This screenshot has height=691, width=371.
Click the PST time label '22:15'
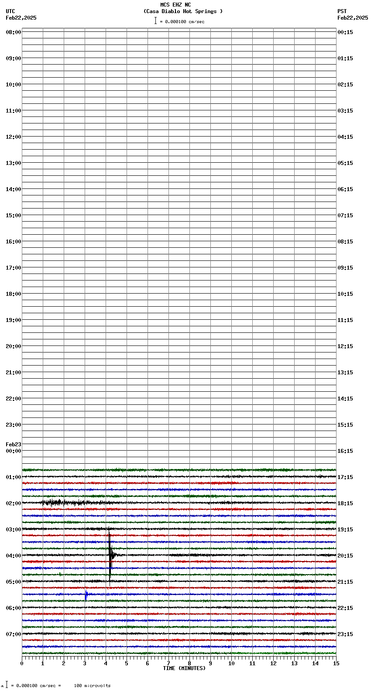pos(345,608)
